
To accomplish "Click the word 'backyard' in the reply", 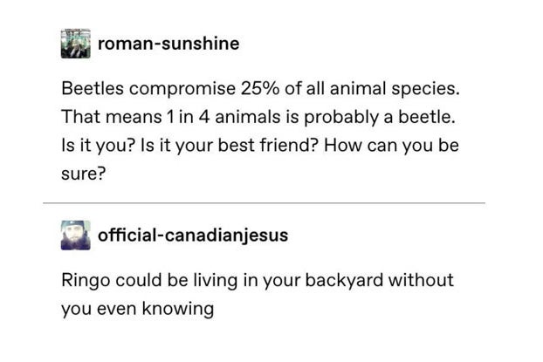I will (x=344, y=280).
